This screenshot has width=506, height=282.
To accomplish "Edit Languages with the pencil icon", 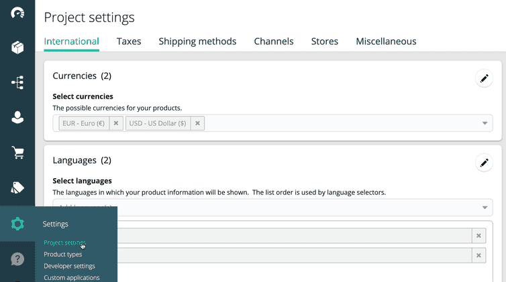I will (x=483, y=163).
